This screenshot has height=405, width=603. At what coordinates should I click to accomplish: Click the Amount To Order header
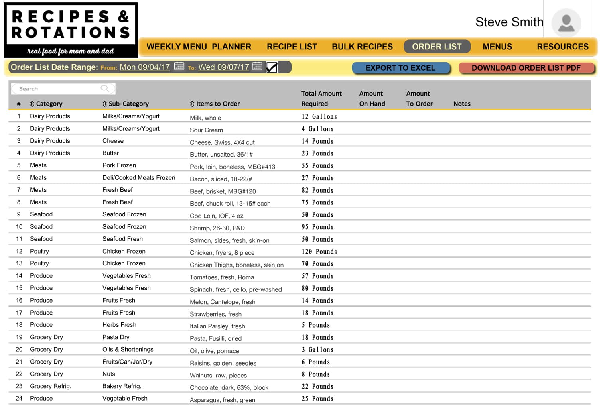point(419,98)
